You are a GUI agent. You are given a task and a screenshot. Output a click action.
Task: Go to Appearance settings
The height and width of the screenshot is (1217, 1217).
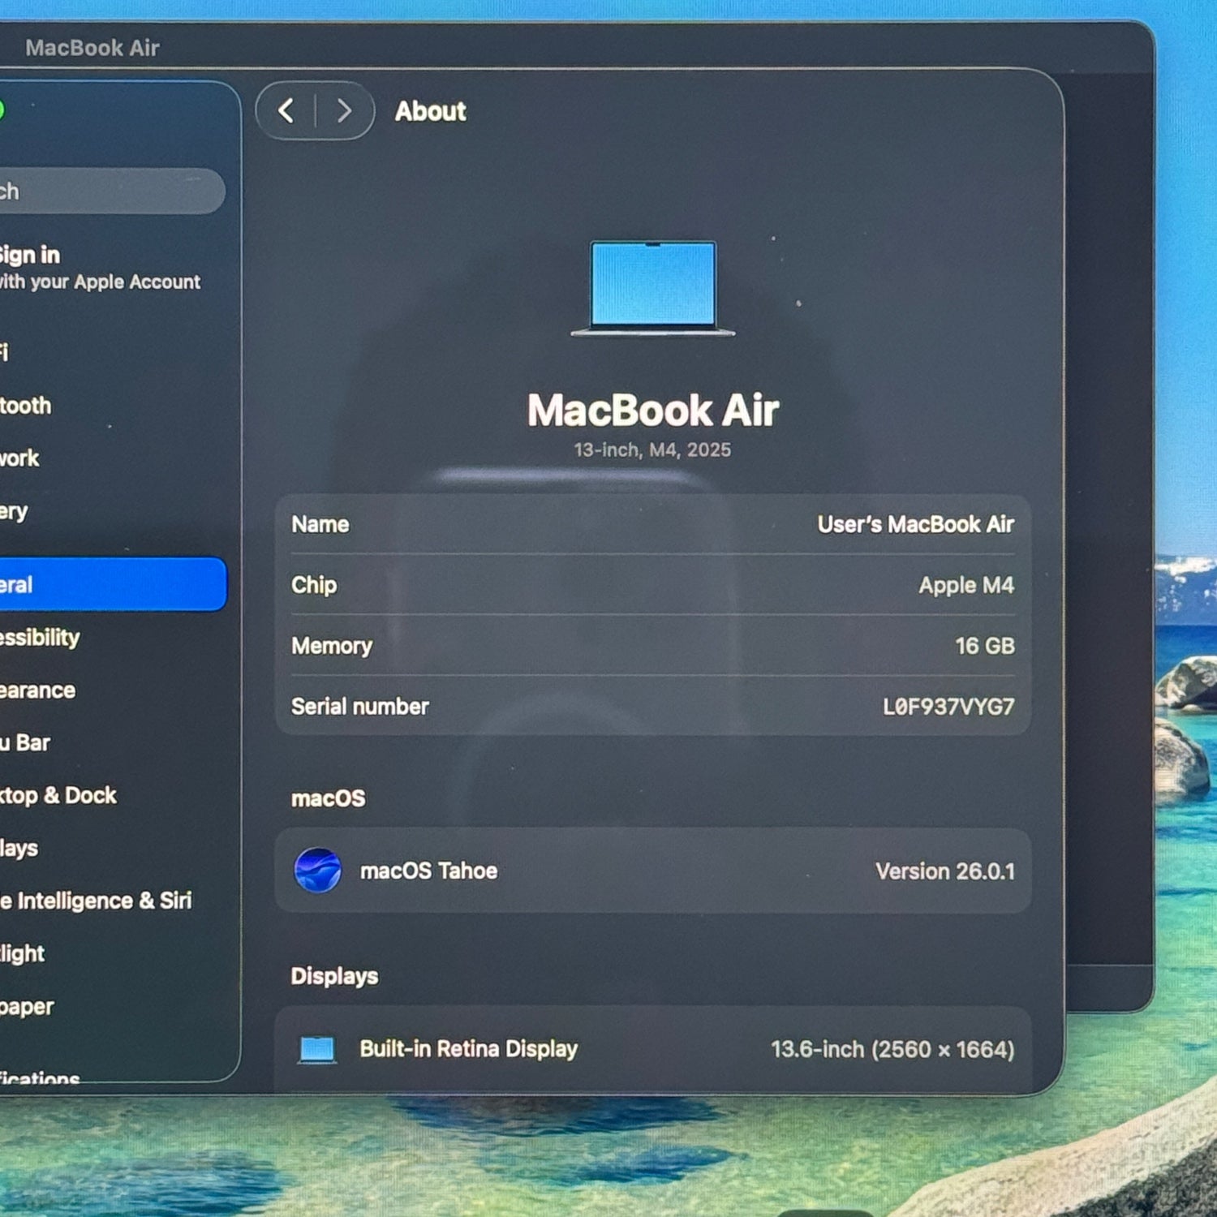point(38,690)
